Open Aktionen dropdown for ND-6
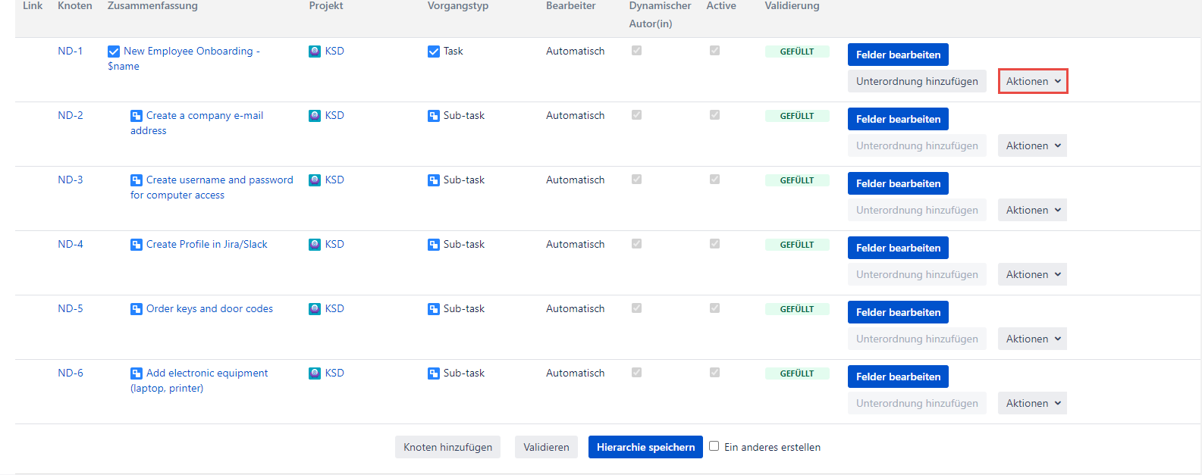This screenshot has width=1202, height=475. (x=1032, y=403)
